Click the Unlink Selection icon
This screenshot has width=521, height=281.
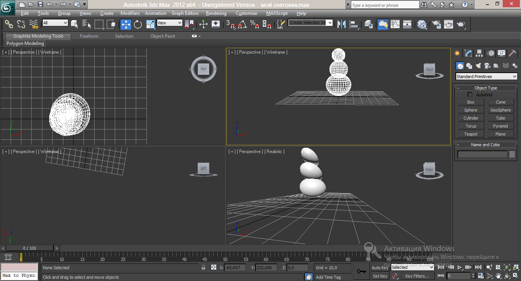coord(21,24)
